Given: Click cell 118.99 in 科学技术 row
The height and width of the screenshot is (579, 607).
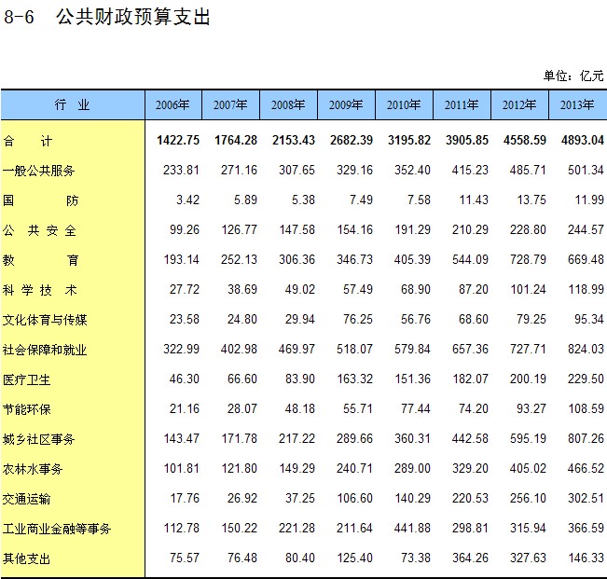Looking at the screenshot, I should point(586,289).
